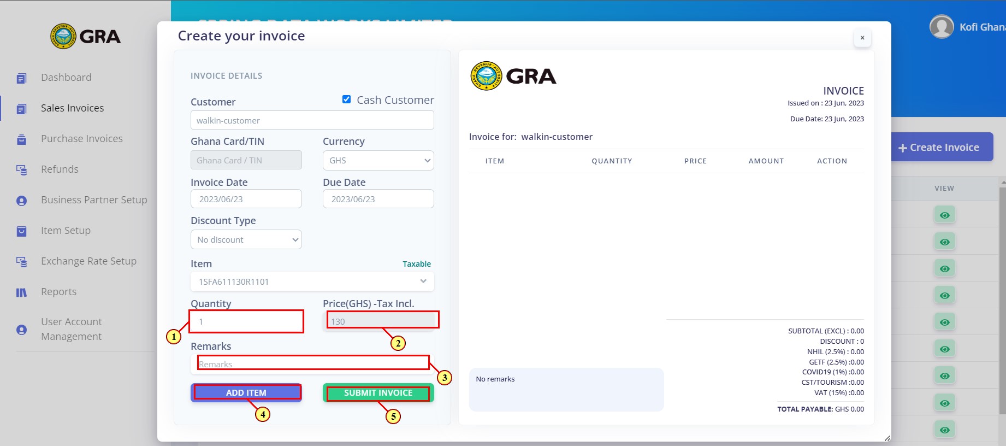Click the ADD ITEM button
Viewport: 1006px width, 446px height.
click(x=246, y=392)
